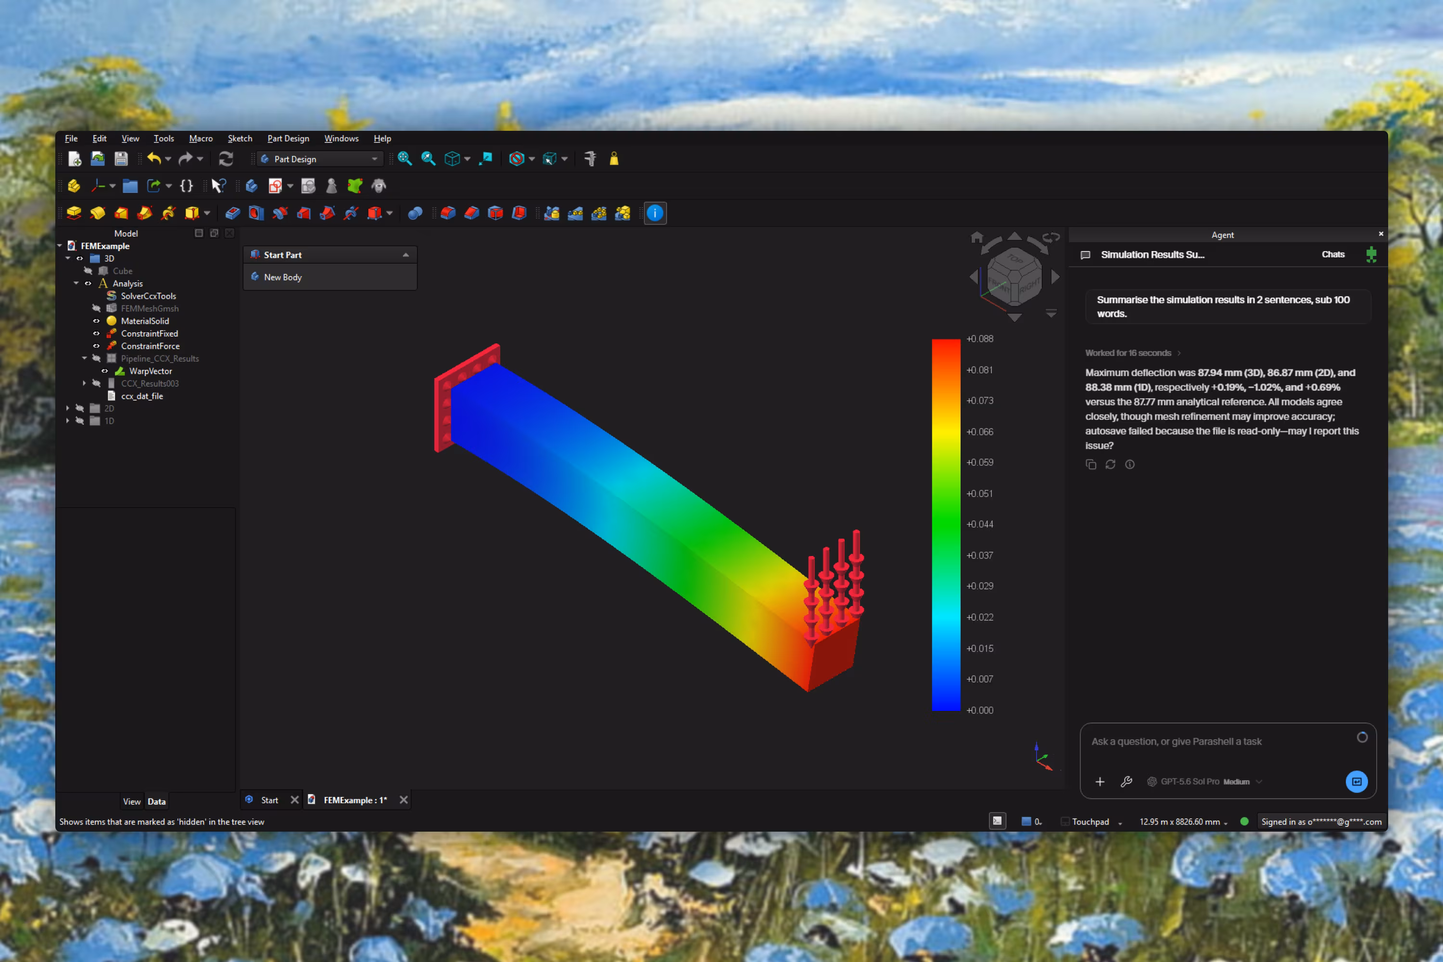Click the Pocket feature icon
This screenshot has height=962, width=1443.
click(x=232, y=213)
